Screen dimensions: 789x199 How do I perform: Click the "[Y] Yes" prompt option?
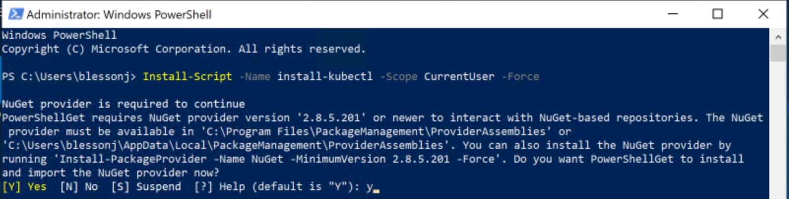(x=24, y=187)
